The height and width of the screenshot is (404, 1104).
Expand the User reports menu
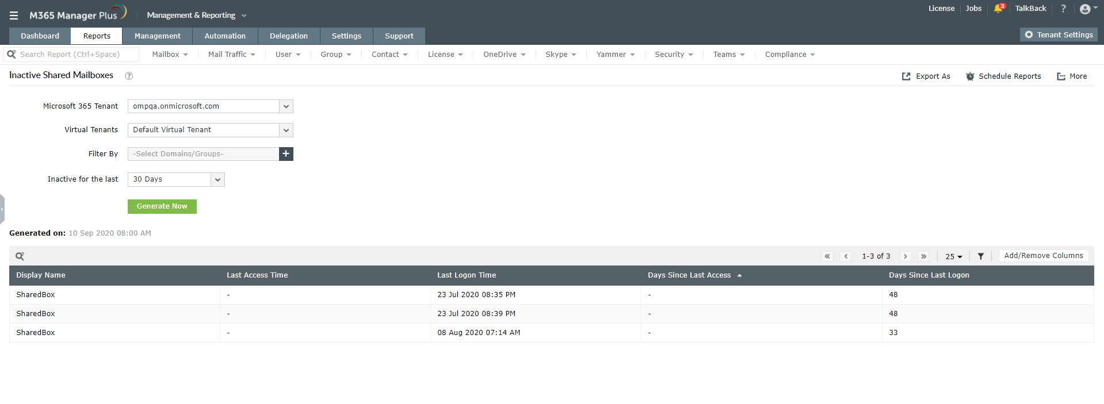click(x=288, y=55)
